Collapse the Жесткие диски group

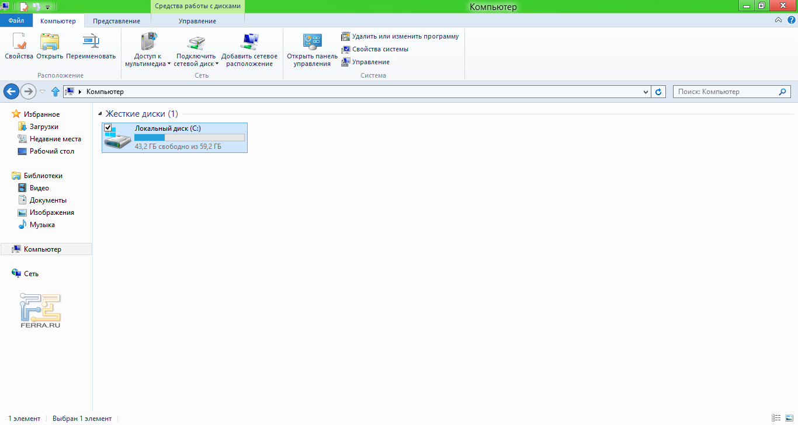(x=100, y=114)
